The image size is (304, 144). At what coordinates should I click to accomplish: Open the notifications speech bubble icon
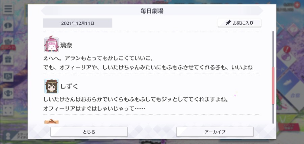pyautogui.click(x=8, y=26)
